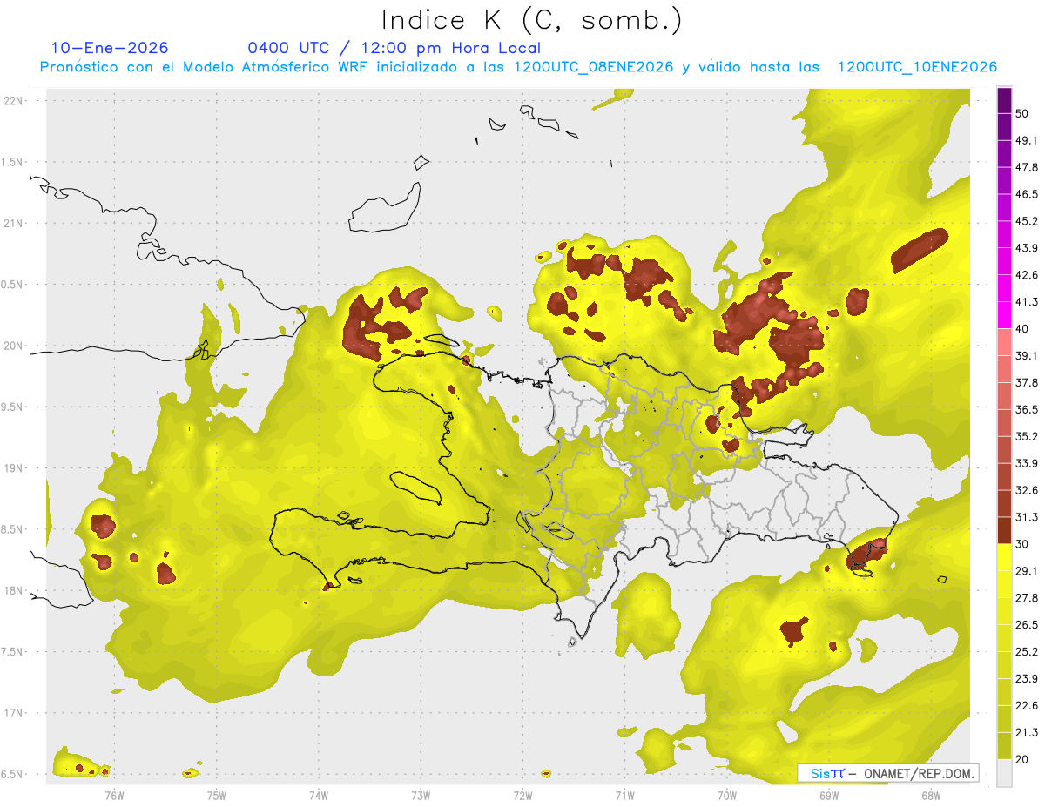Click the "73W" longitude label
This screenshot has width=1045, height=807.
[x=421, y=795]
